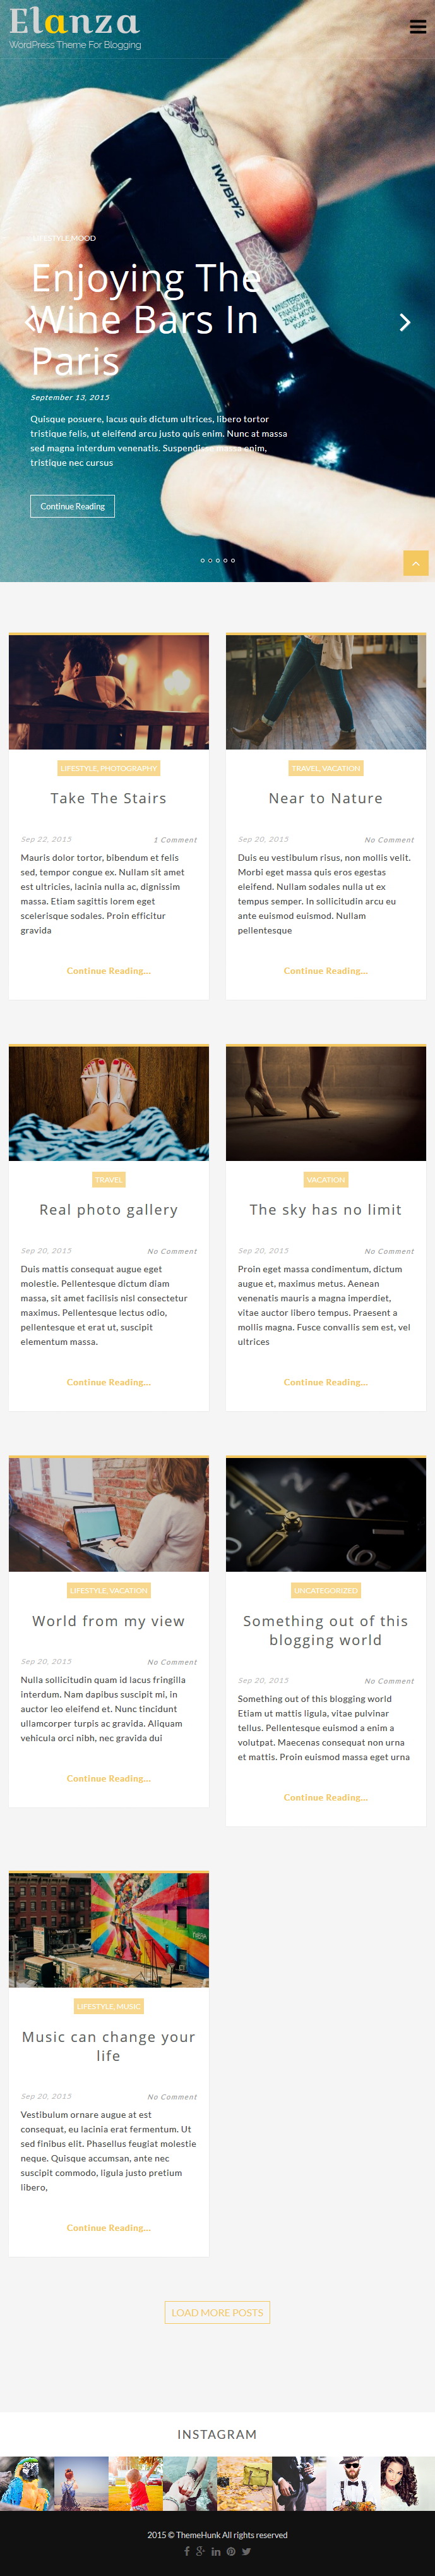Open the Twitter footer icon
435x2576 pixels.
pos(246,2551)
